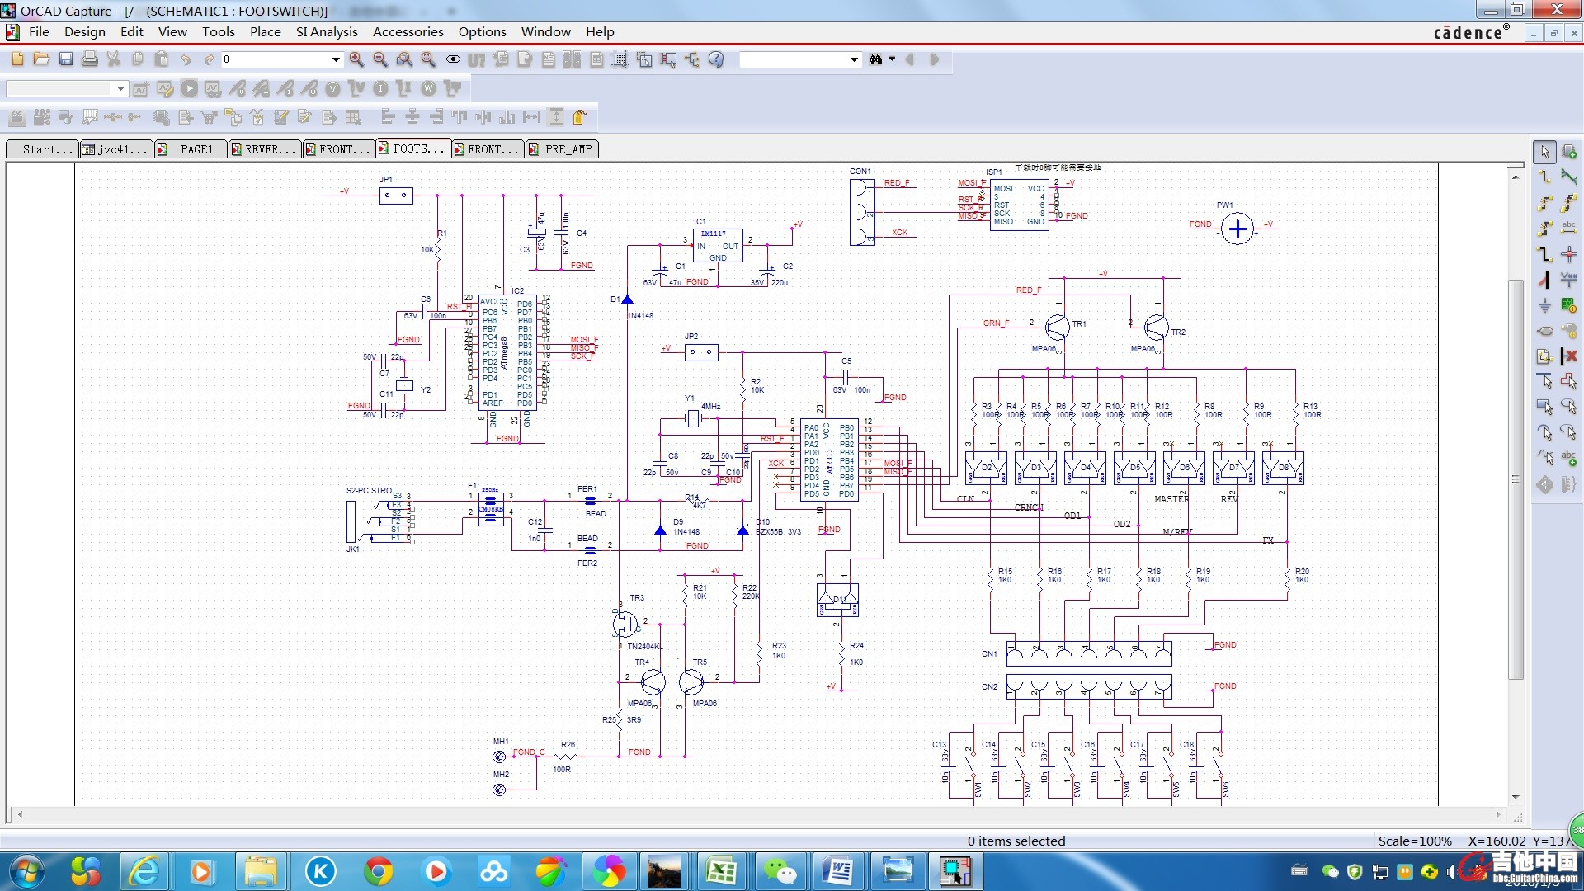This screenshot has width=1584, height=891.
Task: Click the Print icon in toolbar
Action: [x=90, y=59]
